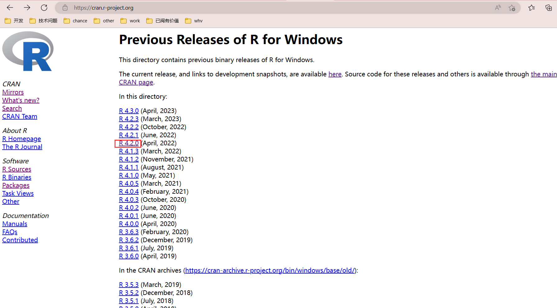Image resolution: width=557 pixels, height=308 pixels.
Task: Click the site lock icon in address bar
Action: coord(65,8)
